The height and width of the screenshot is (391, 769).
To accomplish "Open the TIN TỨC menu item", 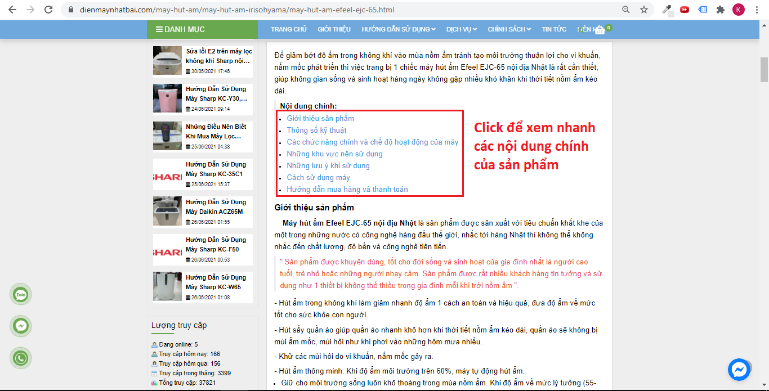I will [554, 29].
